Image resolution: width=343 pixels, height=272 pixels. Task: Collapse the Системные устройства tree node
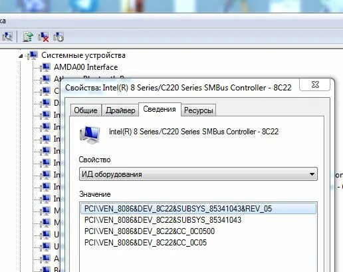21,56
